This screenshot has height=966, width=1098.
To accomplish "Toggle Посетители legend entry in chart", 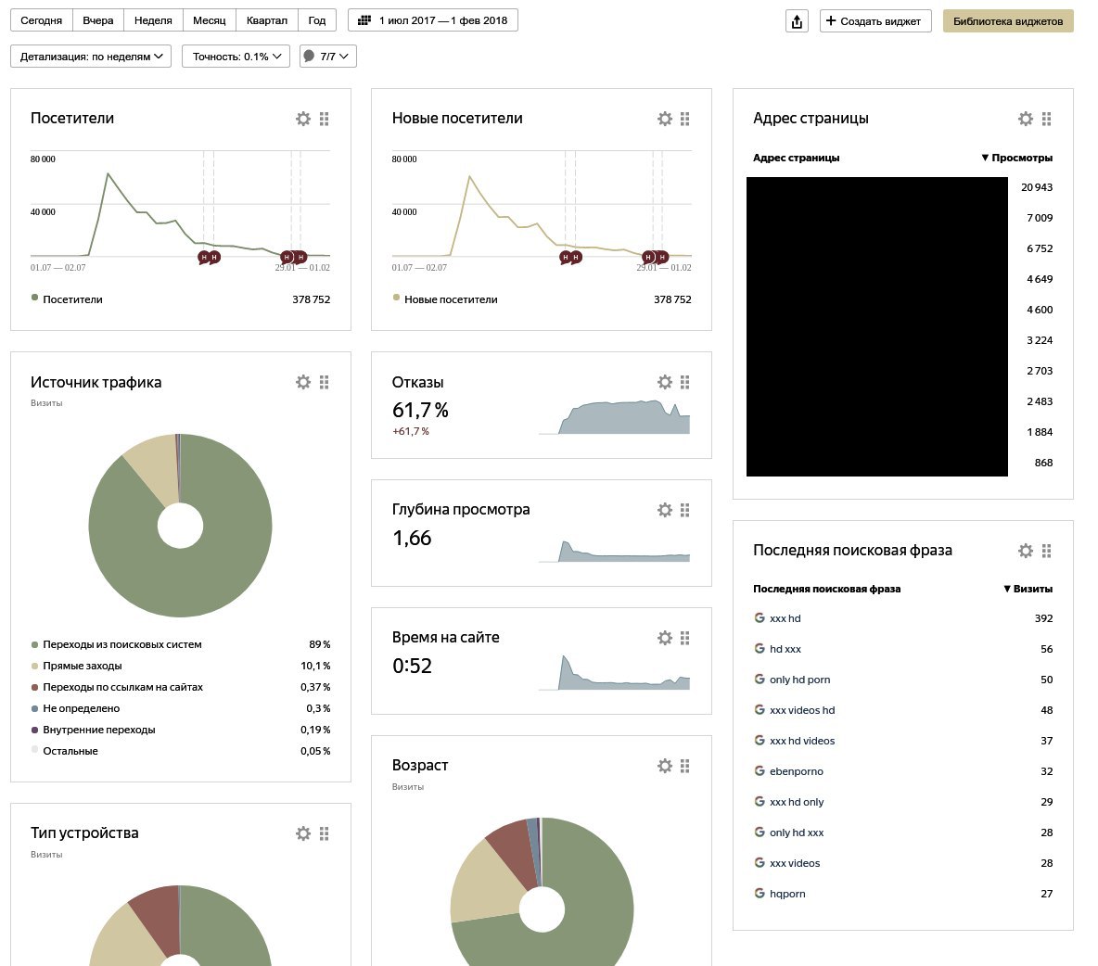I will point(67,299).
